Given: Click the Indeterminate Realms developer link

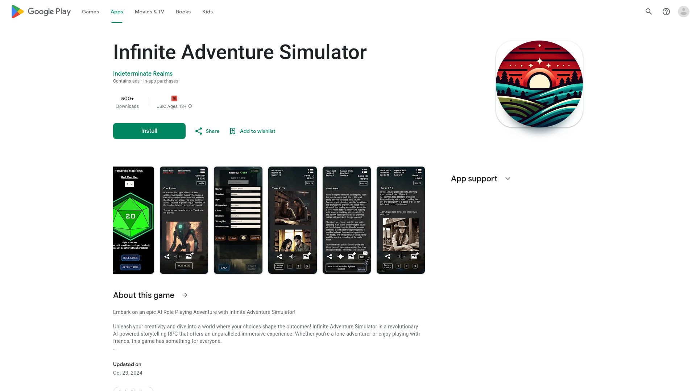Looking at the screenshot, I should [142, 73].
